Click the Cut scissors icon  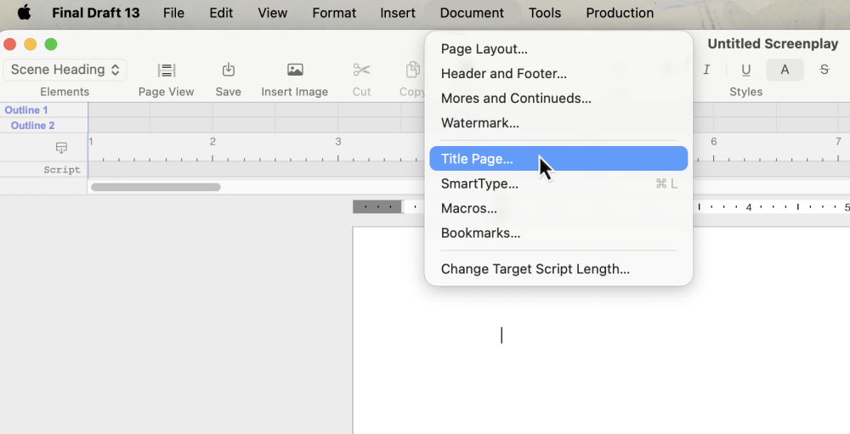[x=361, y=70]
